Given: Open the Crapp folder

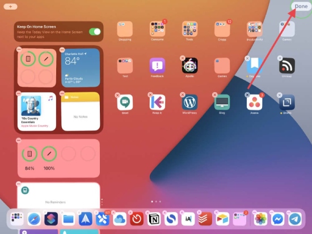Looking at the screenshot, I should click(x=222, y=29).
